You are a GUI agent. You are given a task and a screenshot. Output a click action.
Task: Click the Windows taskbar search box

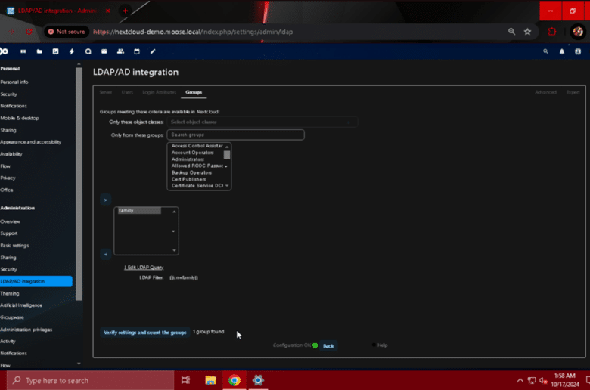pos(90,381)
